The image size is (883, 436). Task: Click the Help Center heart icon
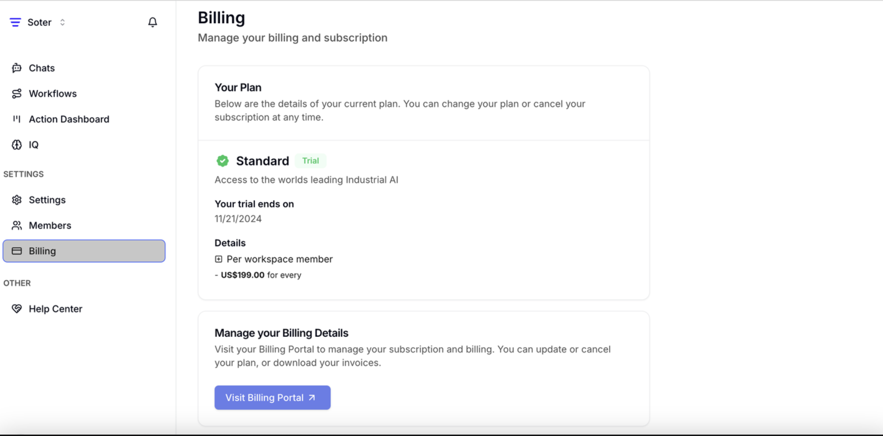coord(17,309)
